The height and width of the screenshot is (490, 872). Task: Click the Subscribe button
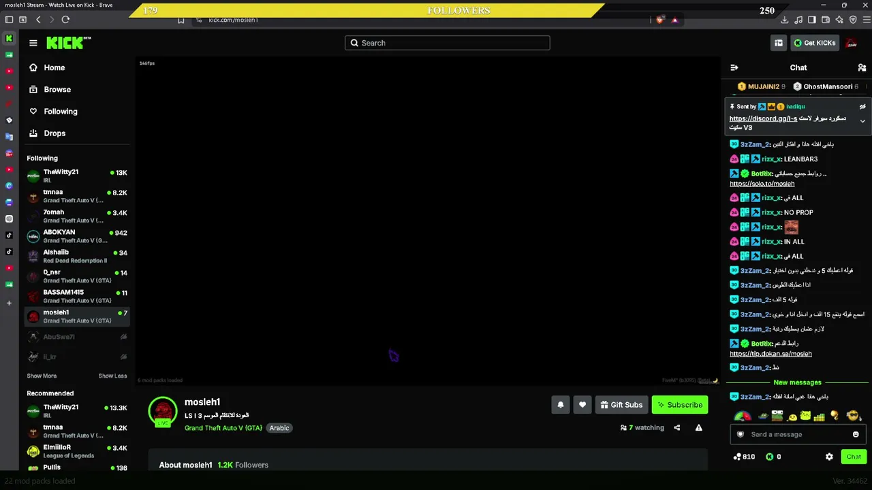coord(680,405)
